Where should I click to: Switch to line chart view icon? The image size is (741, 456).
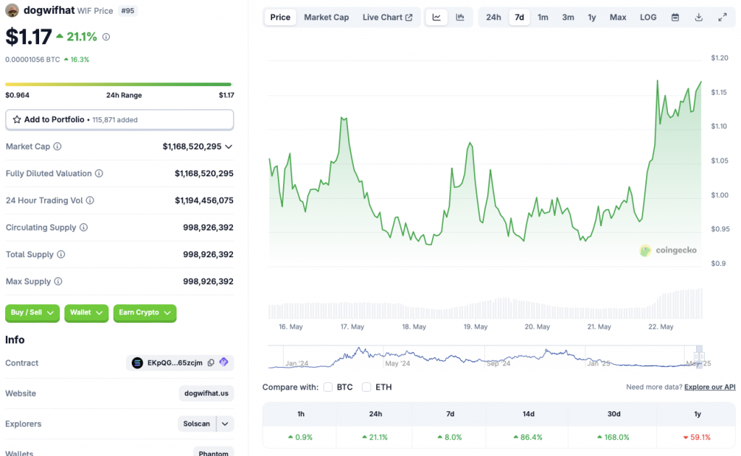point(436,17)
